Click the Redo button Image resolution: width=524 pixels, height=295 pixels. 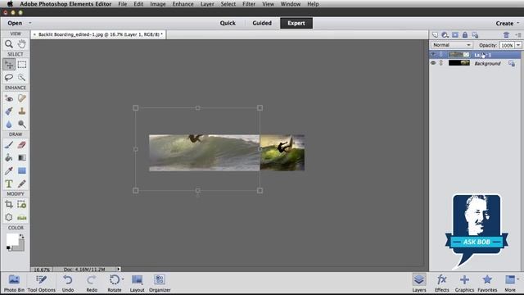(x=92, y=283)
